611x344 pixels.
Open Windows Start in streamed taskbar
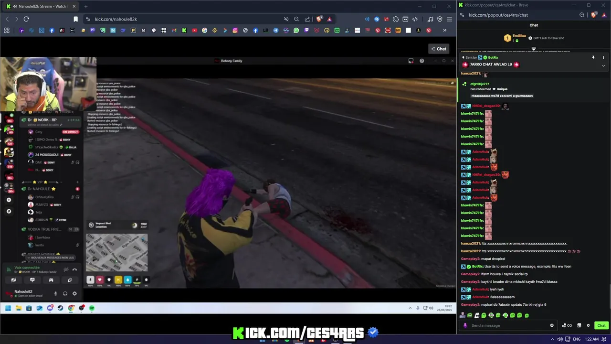tap(8, 308)
